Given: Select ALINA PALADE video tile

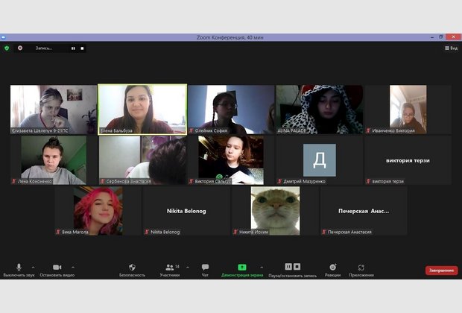Looking at the screenshot, I should pos(320,110).
